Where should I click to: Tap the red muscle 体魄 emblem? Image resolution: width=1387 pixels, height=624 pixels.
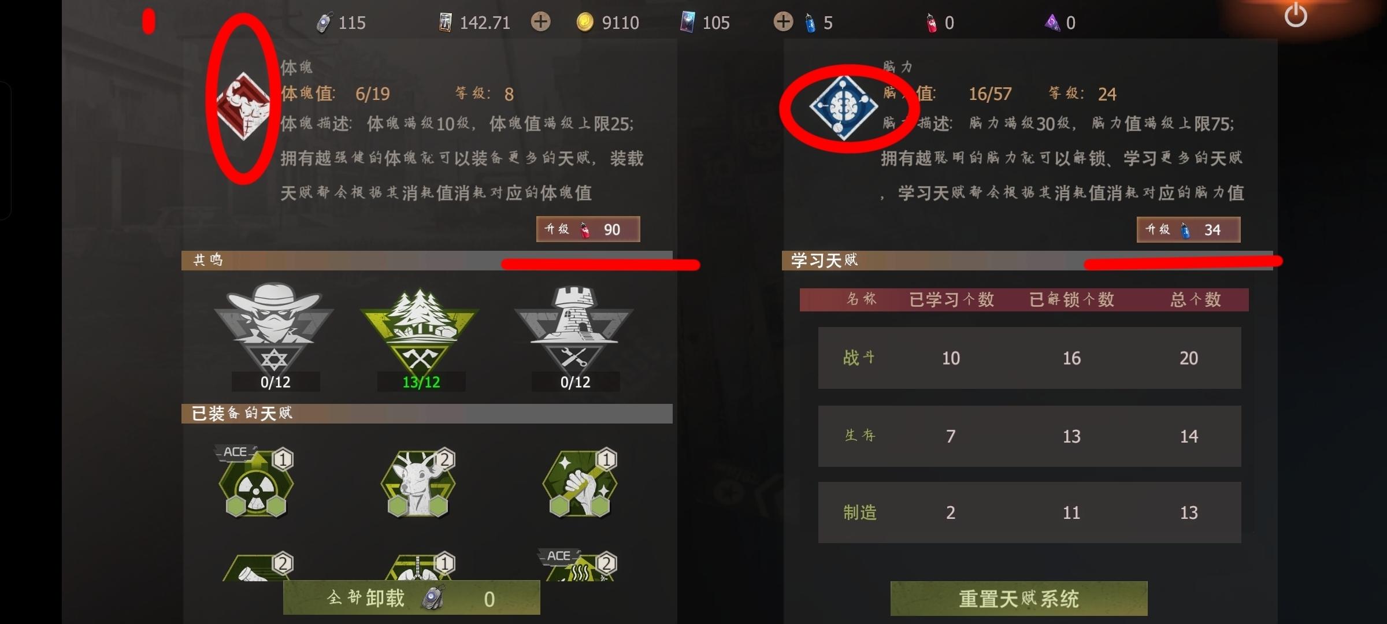243,106
